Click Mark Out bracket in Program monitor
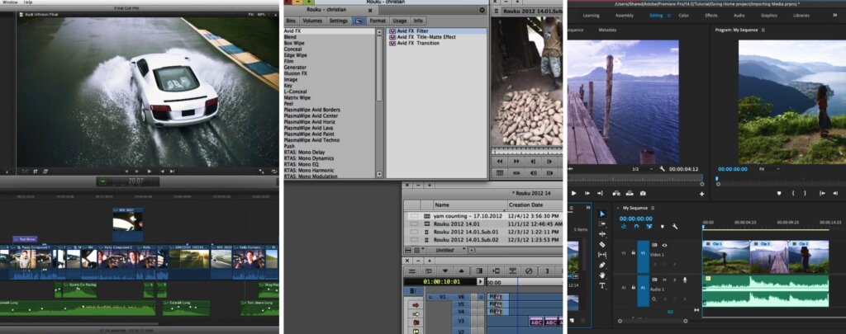846x334 pixels. pyautogui.click(x=806, y=194)
